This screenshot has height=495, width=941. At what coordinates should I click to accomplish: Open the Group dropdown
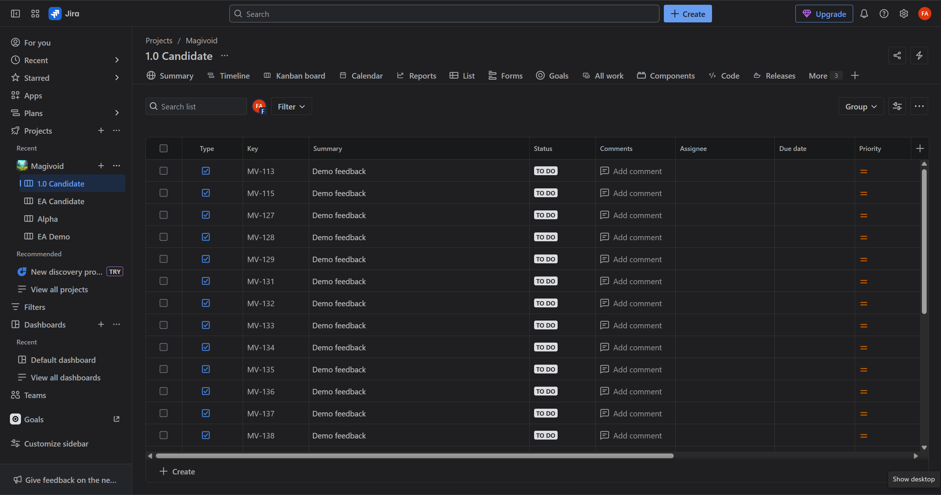pos(861,106)
